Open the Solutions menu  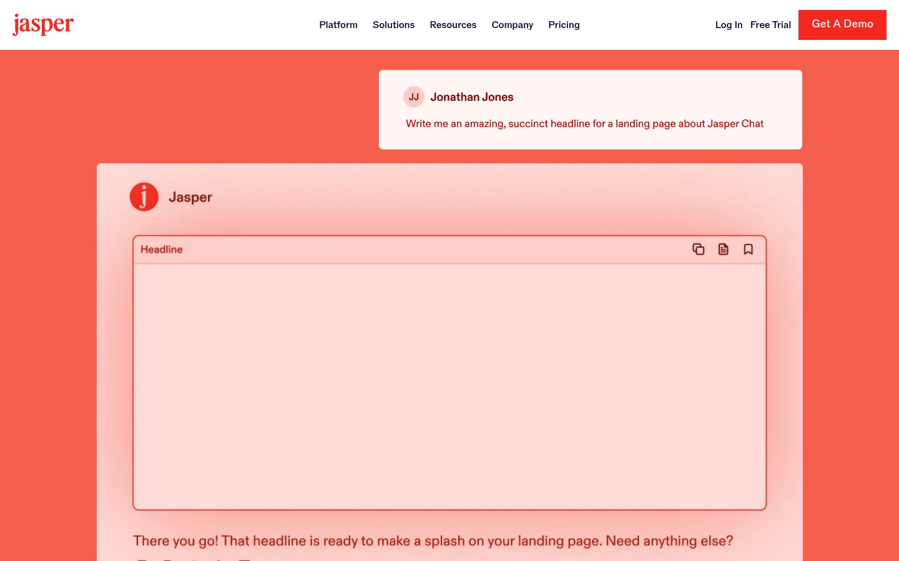pyautogui.click(x=393, y=25)
